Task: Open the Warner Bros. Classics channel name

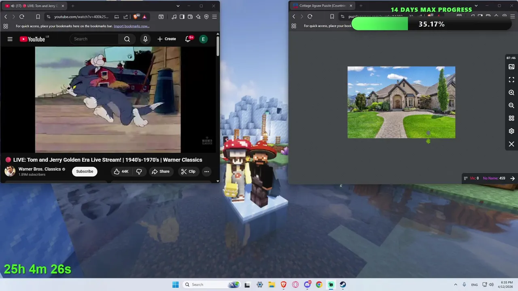Action: 40,169
